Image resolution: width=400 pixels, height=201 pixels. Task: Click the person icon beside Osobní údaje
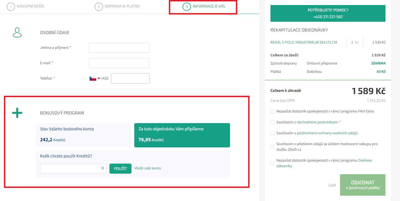click(x=17, y=32)
